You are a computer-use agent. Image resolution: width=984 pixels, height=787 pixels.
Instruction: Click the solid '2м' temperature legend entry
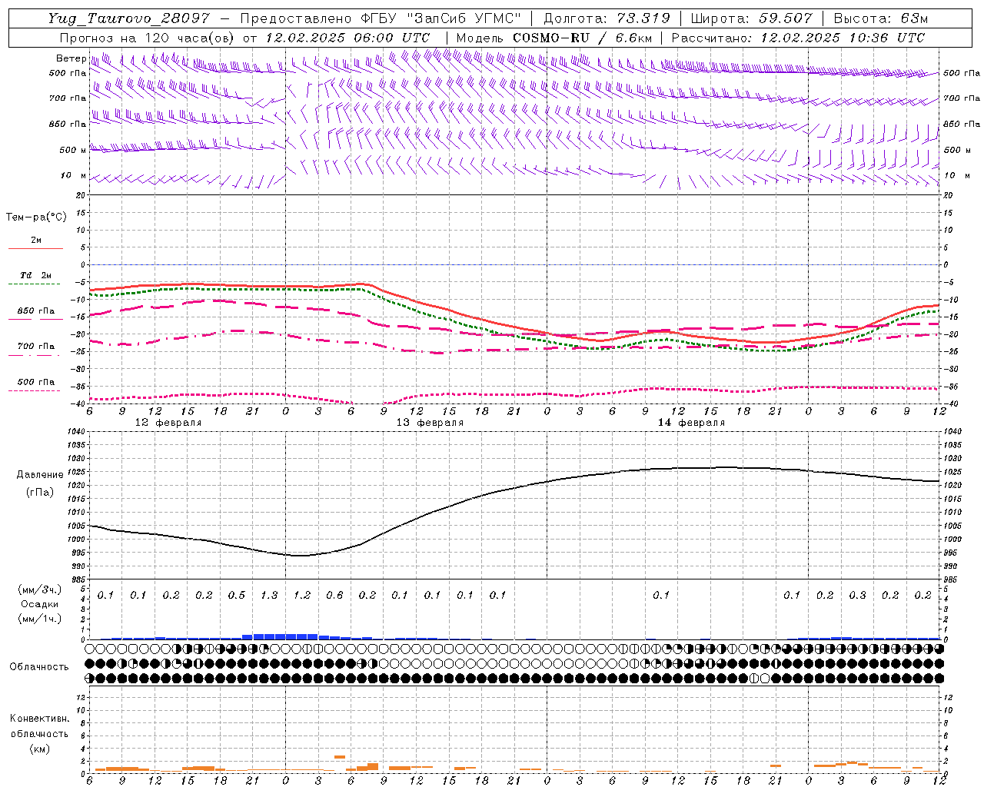(36, 240)
